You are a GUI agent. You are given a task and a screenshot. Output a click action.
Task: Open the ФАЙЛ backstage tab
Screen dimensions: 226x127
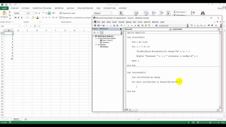(4, 8)
